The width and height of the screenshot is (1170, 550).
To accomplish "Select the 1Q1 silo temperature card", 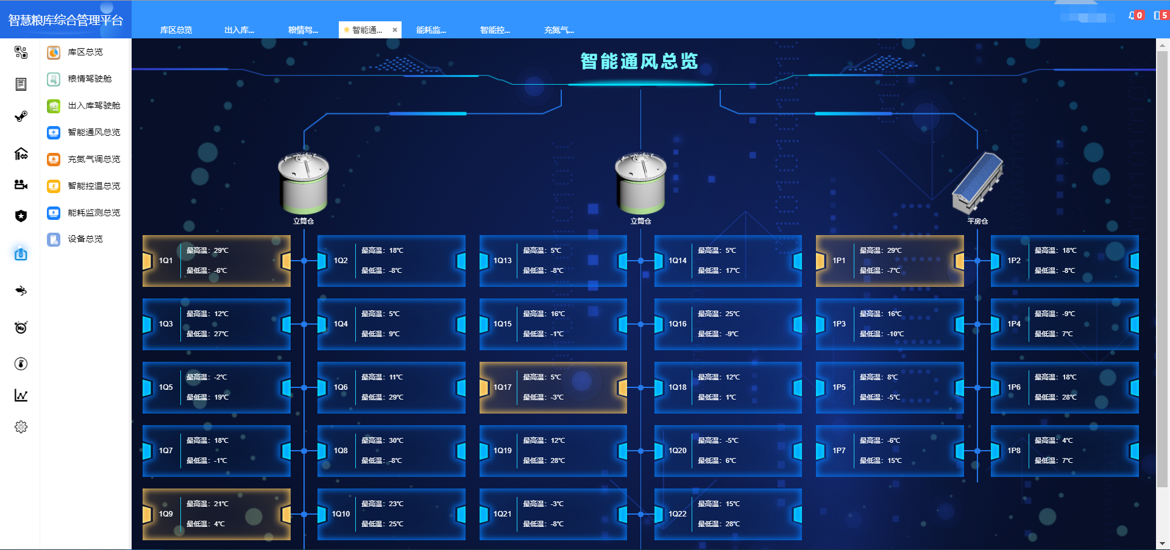I will pos(216,261).
